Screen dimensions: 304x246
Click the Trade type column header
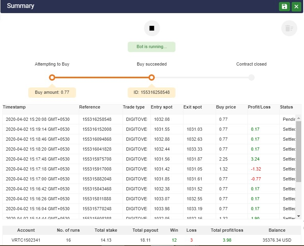(134, 107)
